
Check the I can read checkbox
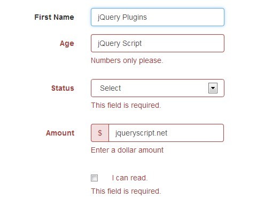click(x=94, y=178)
